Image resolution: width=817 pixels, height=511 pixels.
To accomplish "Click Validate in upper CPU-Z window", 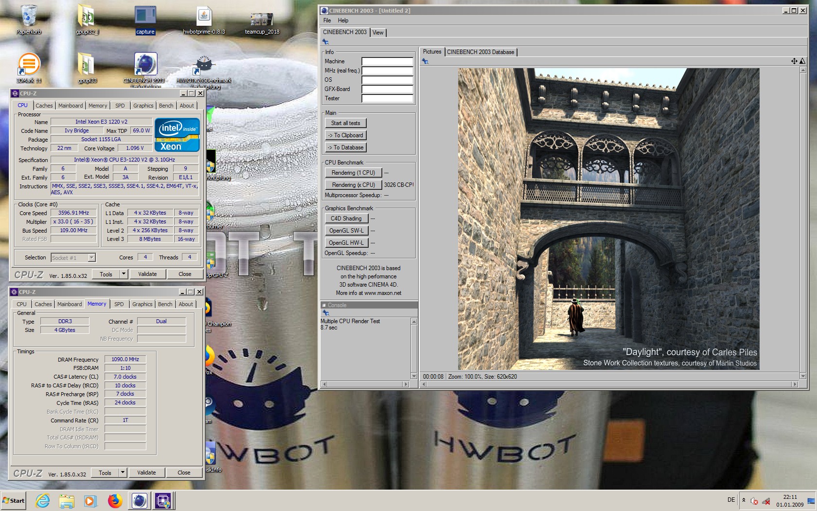I will pyautogui.click(x=147, y=274).
